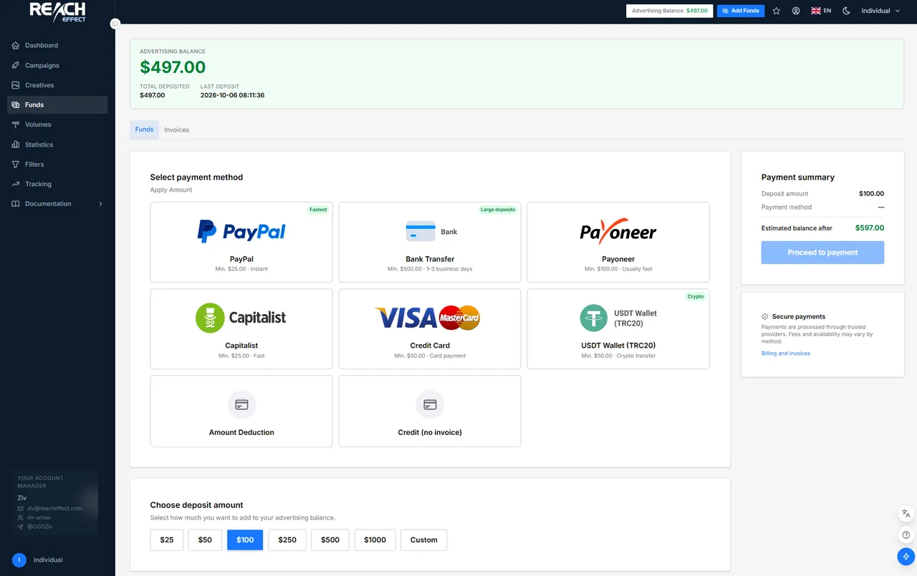
Task: Click Proceed to payment button
Action: [822, 253]
